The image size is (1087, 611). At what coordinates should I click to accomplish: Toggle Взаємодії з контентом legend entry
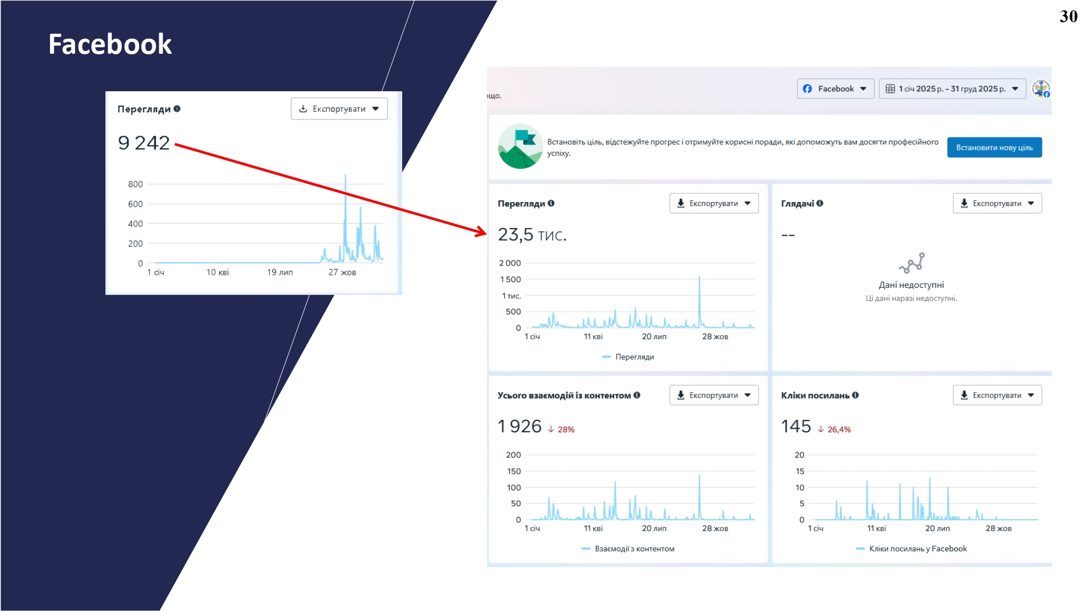(x=628, y=549)
